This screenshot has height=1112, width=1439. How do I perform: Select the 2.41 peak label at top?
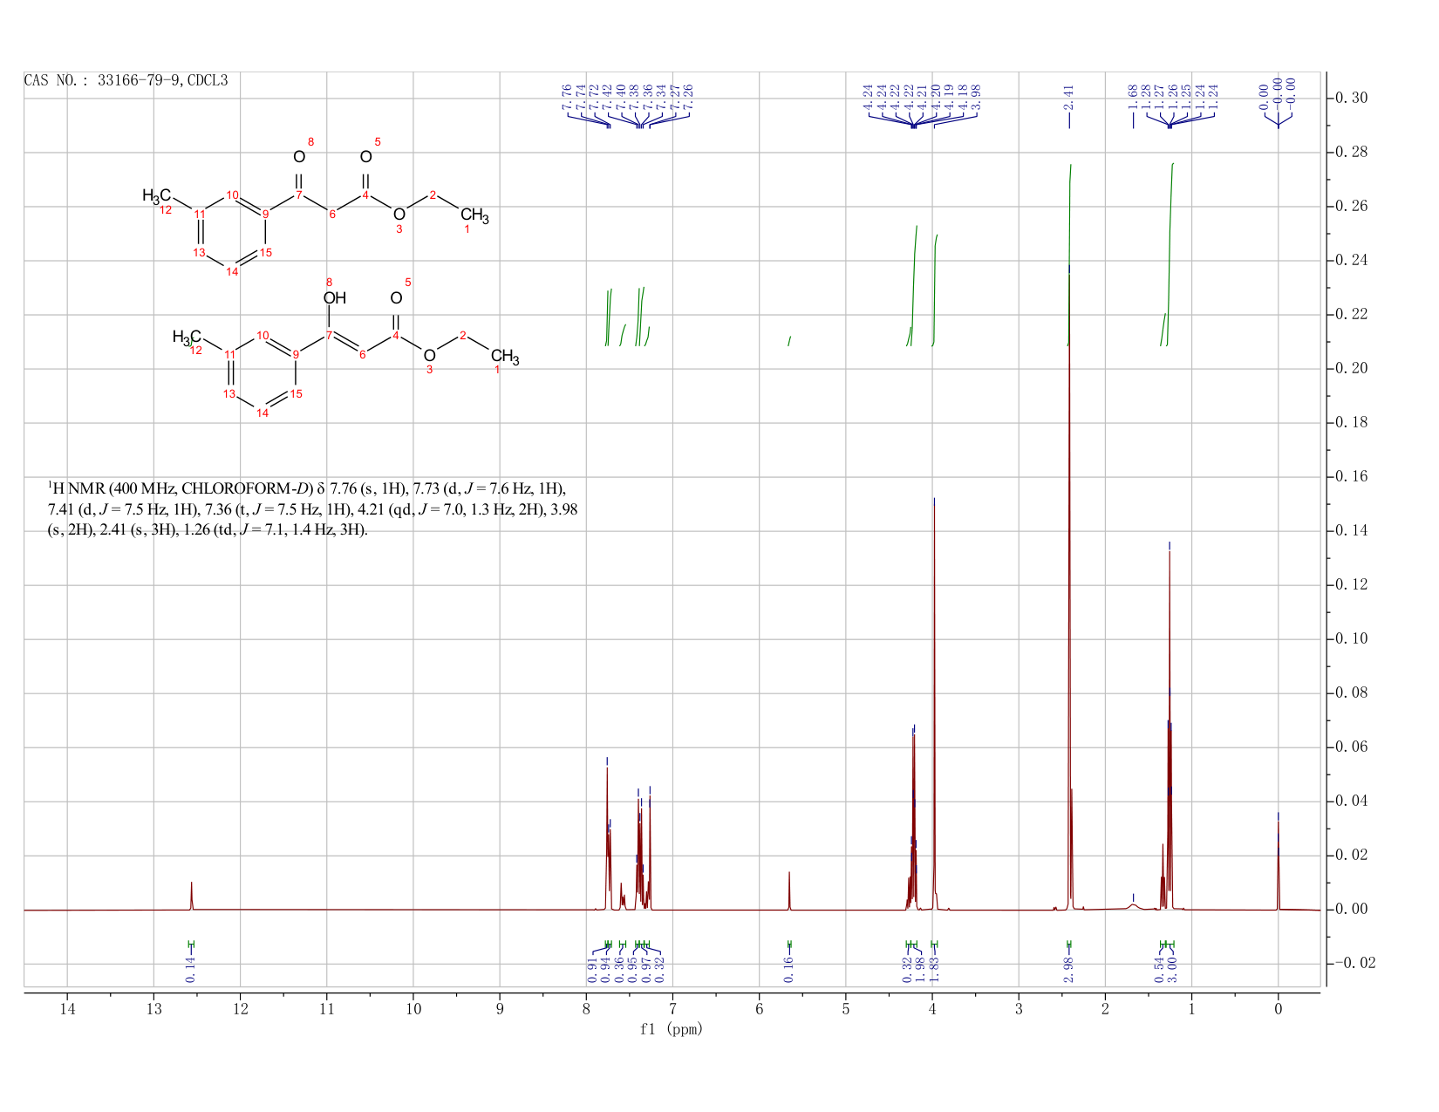point(1068,97)
